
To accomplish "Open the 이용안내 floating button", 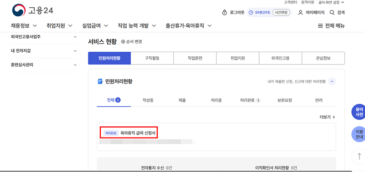I will tap(359, 134).
